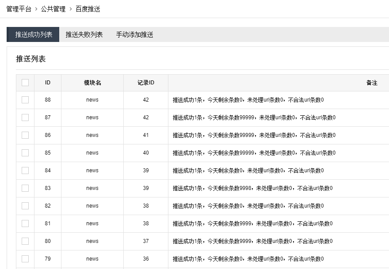The image size is (389, 269).
Task: Check the checkbox for record ID 88
Action: coord(25,100)
